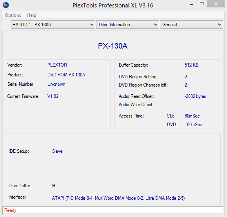Click the PlexTools Professional XL V3.16 title
This screenshot has width=227, height=217.
click(x=113, y=5)
